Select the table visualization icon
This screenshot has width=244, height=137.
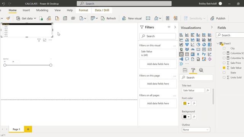tap(187, 54)
